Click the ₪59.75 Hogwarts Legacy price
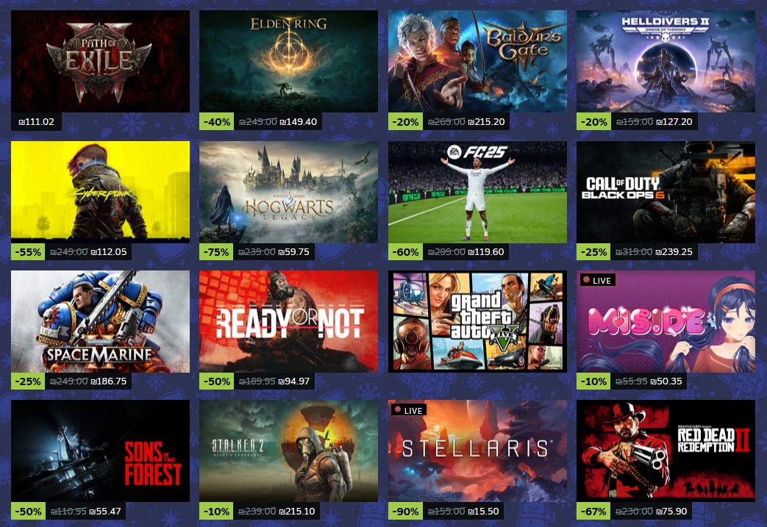 293,252
